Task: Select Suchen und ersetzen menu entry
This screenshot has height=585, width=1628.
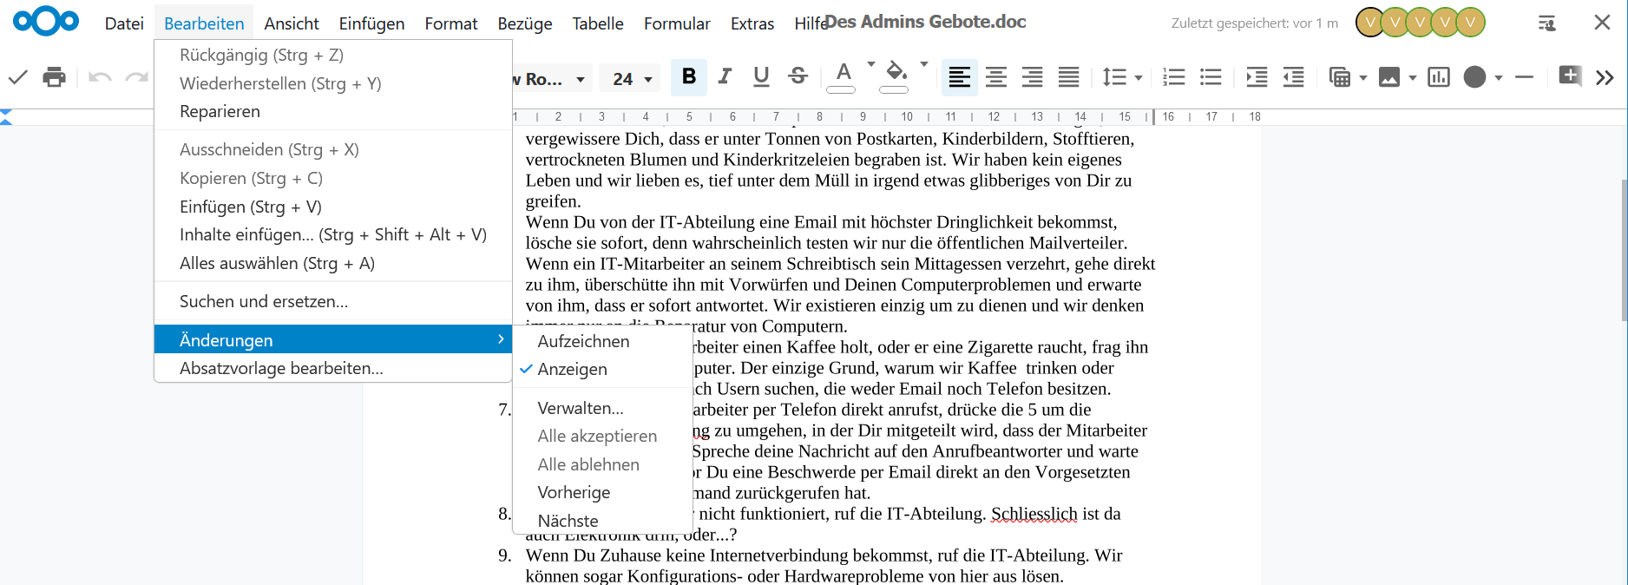Action: pos(264,301)
